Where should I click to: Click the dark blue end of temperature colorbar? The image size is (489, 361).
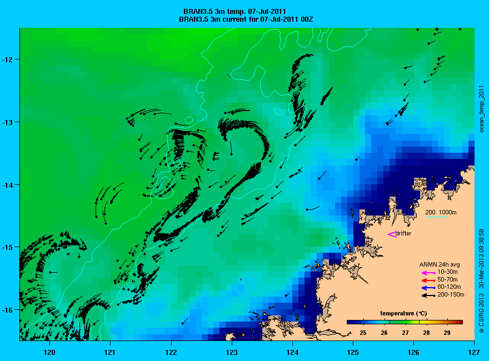click(x=350, y=322)
